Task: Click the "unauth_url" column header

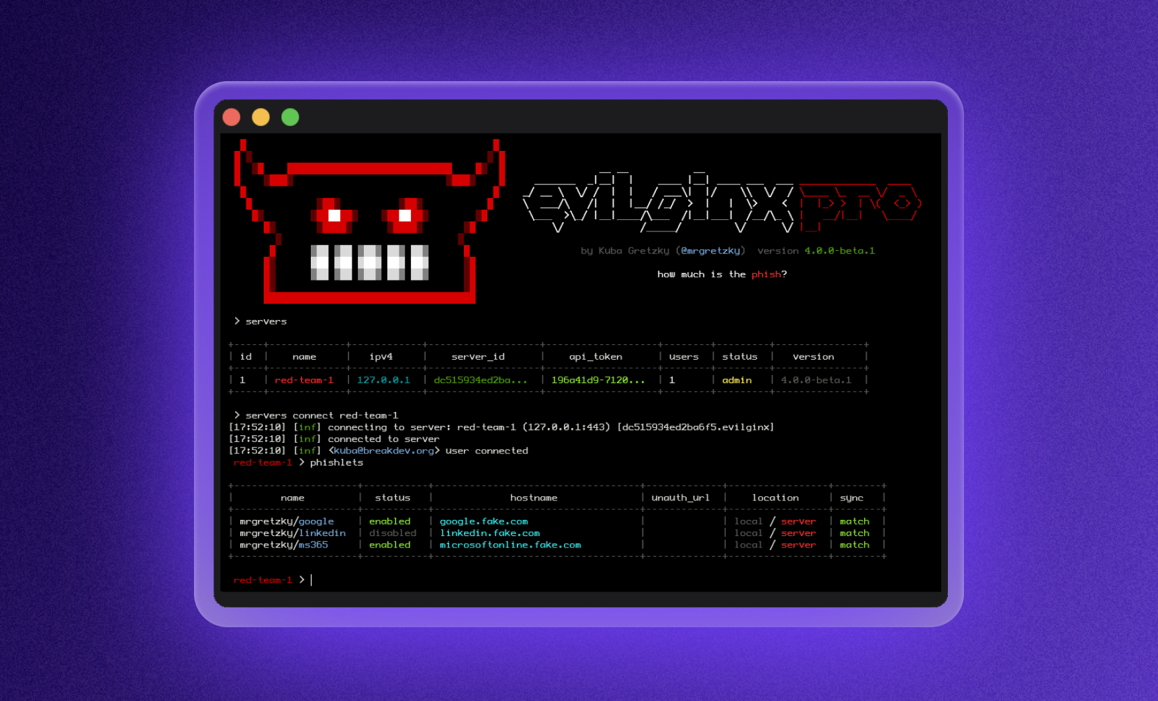Action: click(x=680, y=498)
